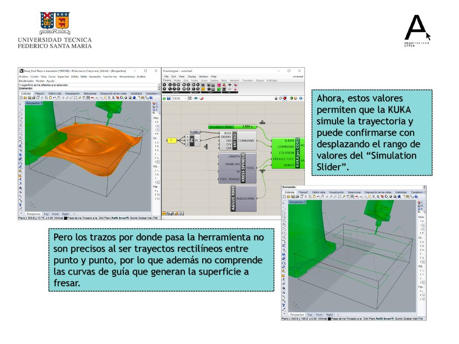Click cherry icon in Grasshopper Util panel
Viewport: 459px width, 344px height.
tap(224, 85)
